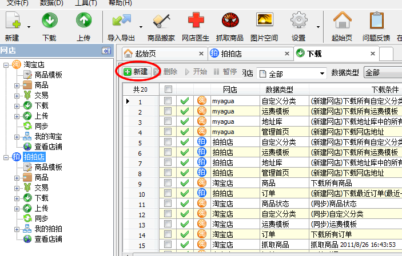402x256 pixels.
Task: Check row 10 拍拍店 订单 checkbox
Action: click(x=168, y=193)
